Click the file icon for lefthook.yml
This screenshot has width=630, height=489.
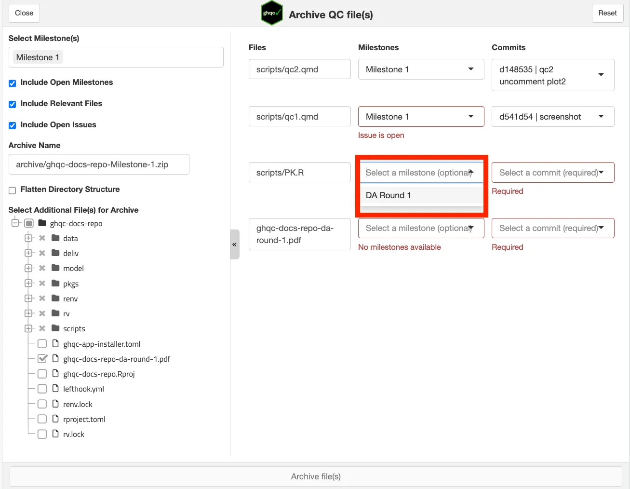coord(55,389)
